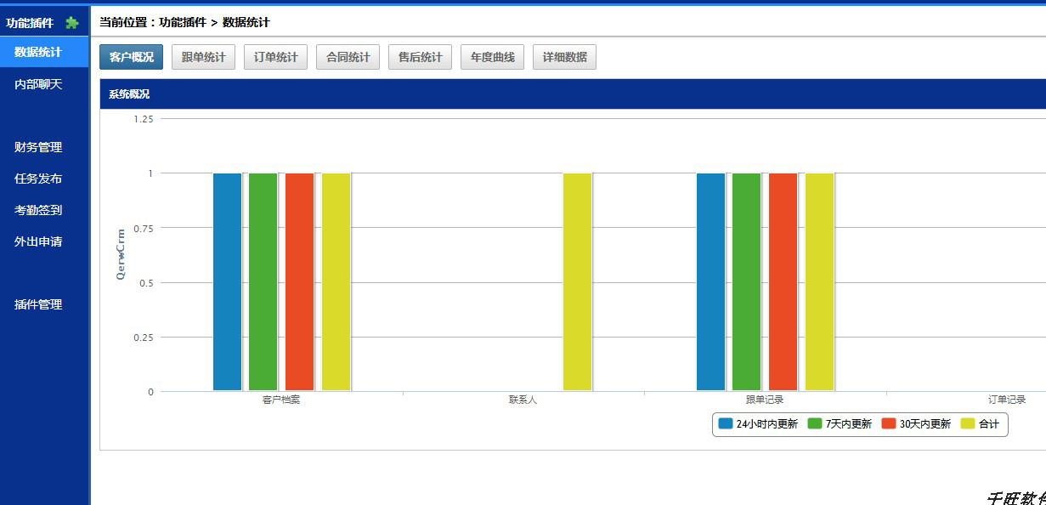Click the green bar for 跟单记录
This screenshot has width=1046, height=505.
[747, 282]
